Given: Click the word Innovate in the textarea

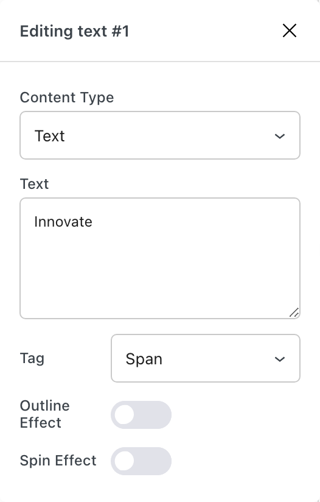Looking at the screenshot, I should (x=63, y=222).
